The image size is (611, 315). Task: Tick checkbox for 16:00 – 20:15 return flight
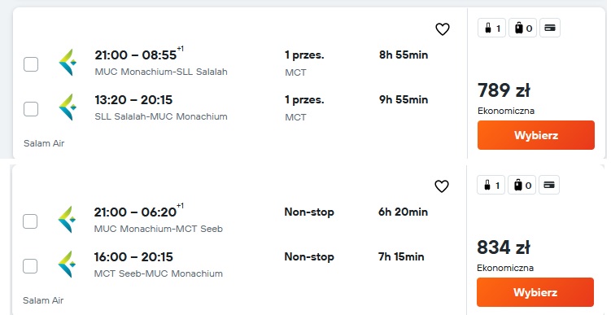[30, 266]
